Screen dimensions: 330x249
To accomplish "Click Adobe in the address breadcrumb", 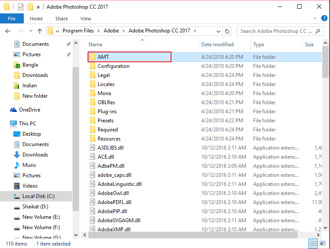I will tap(111, 31).
